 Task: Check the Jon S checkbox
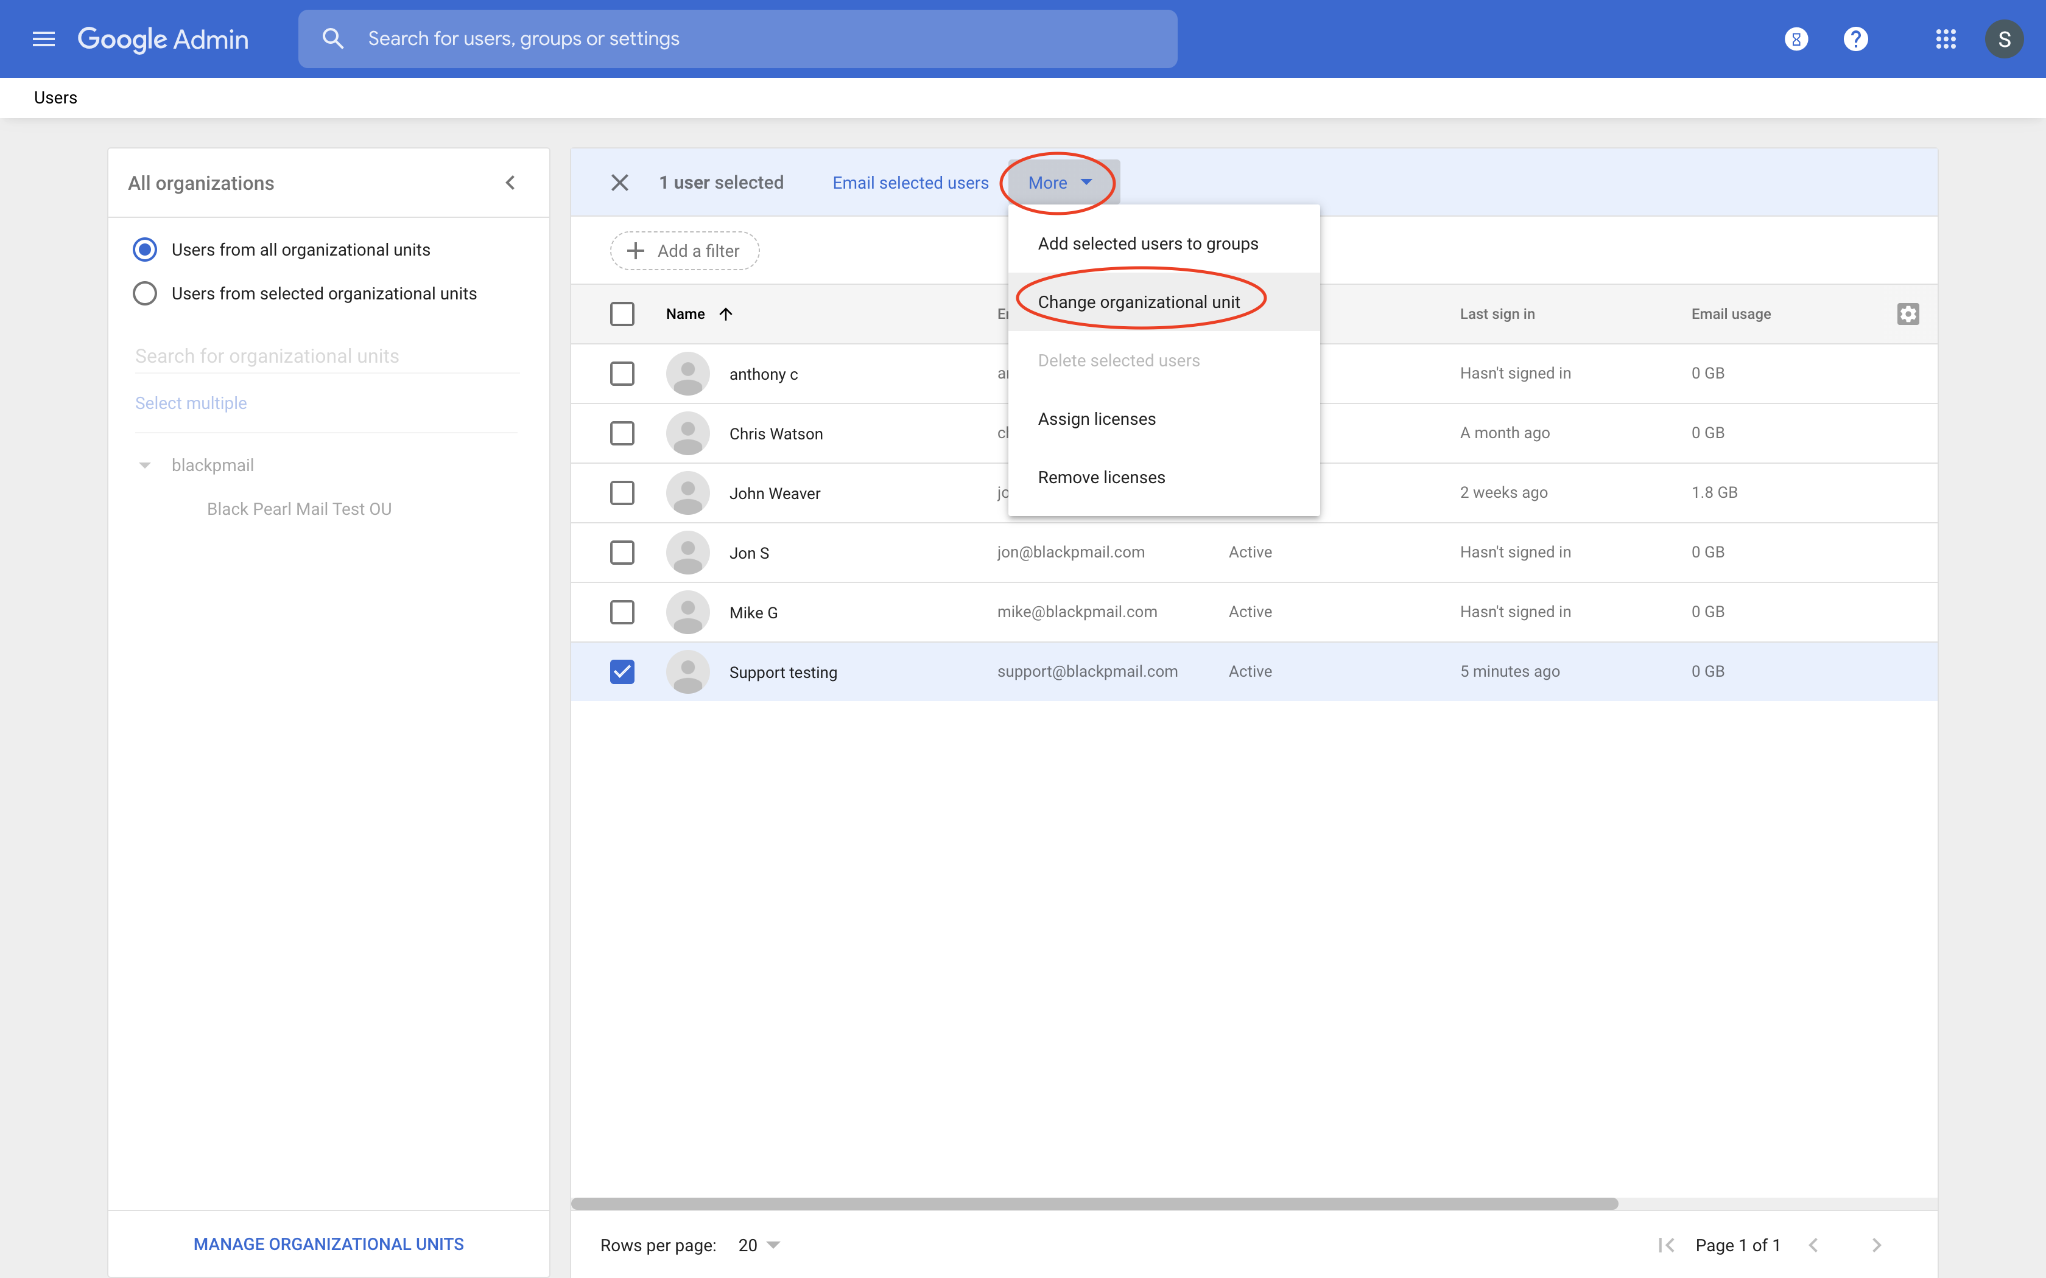(622, 552)
